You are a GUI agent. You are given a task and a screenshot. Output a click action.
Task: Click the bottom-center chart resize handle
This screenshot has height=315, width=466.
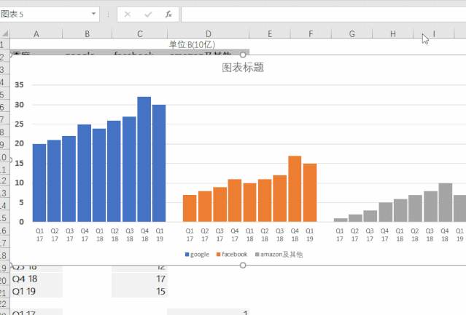tap(243, 266)
